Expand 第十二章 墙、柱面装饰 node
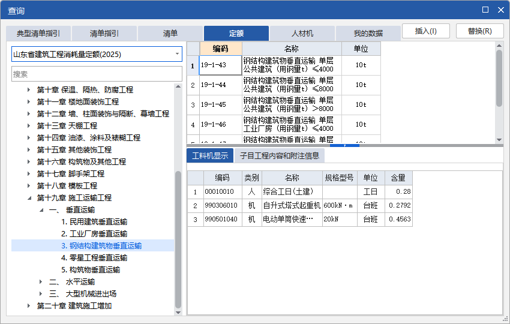Image resolution: width=510 pixels, height=324 pixels. click(29, 114)
